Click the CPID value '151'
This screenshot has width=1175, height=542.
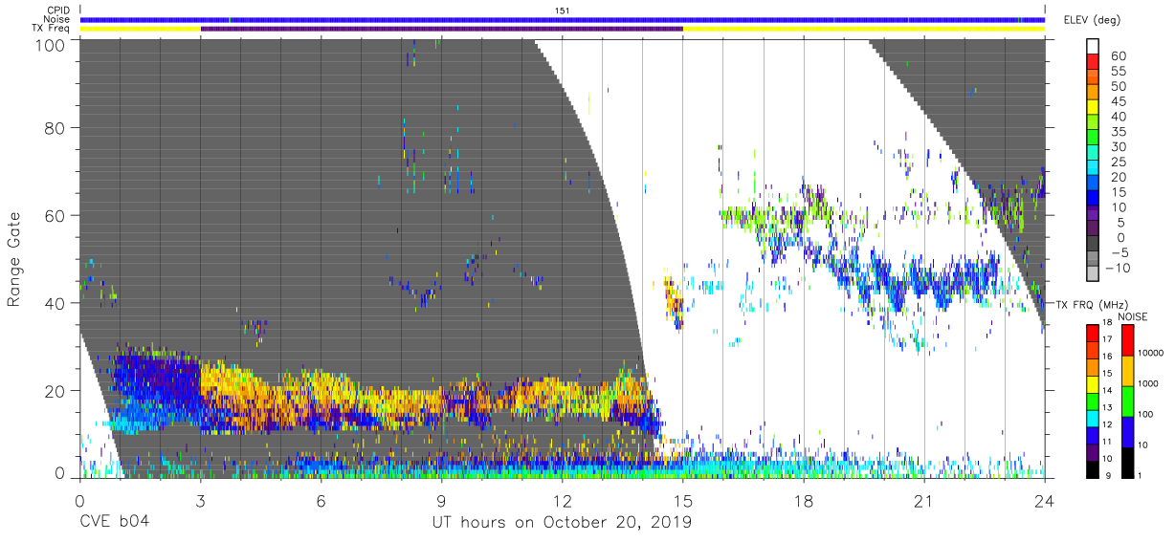point(563,11)
